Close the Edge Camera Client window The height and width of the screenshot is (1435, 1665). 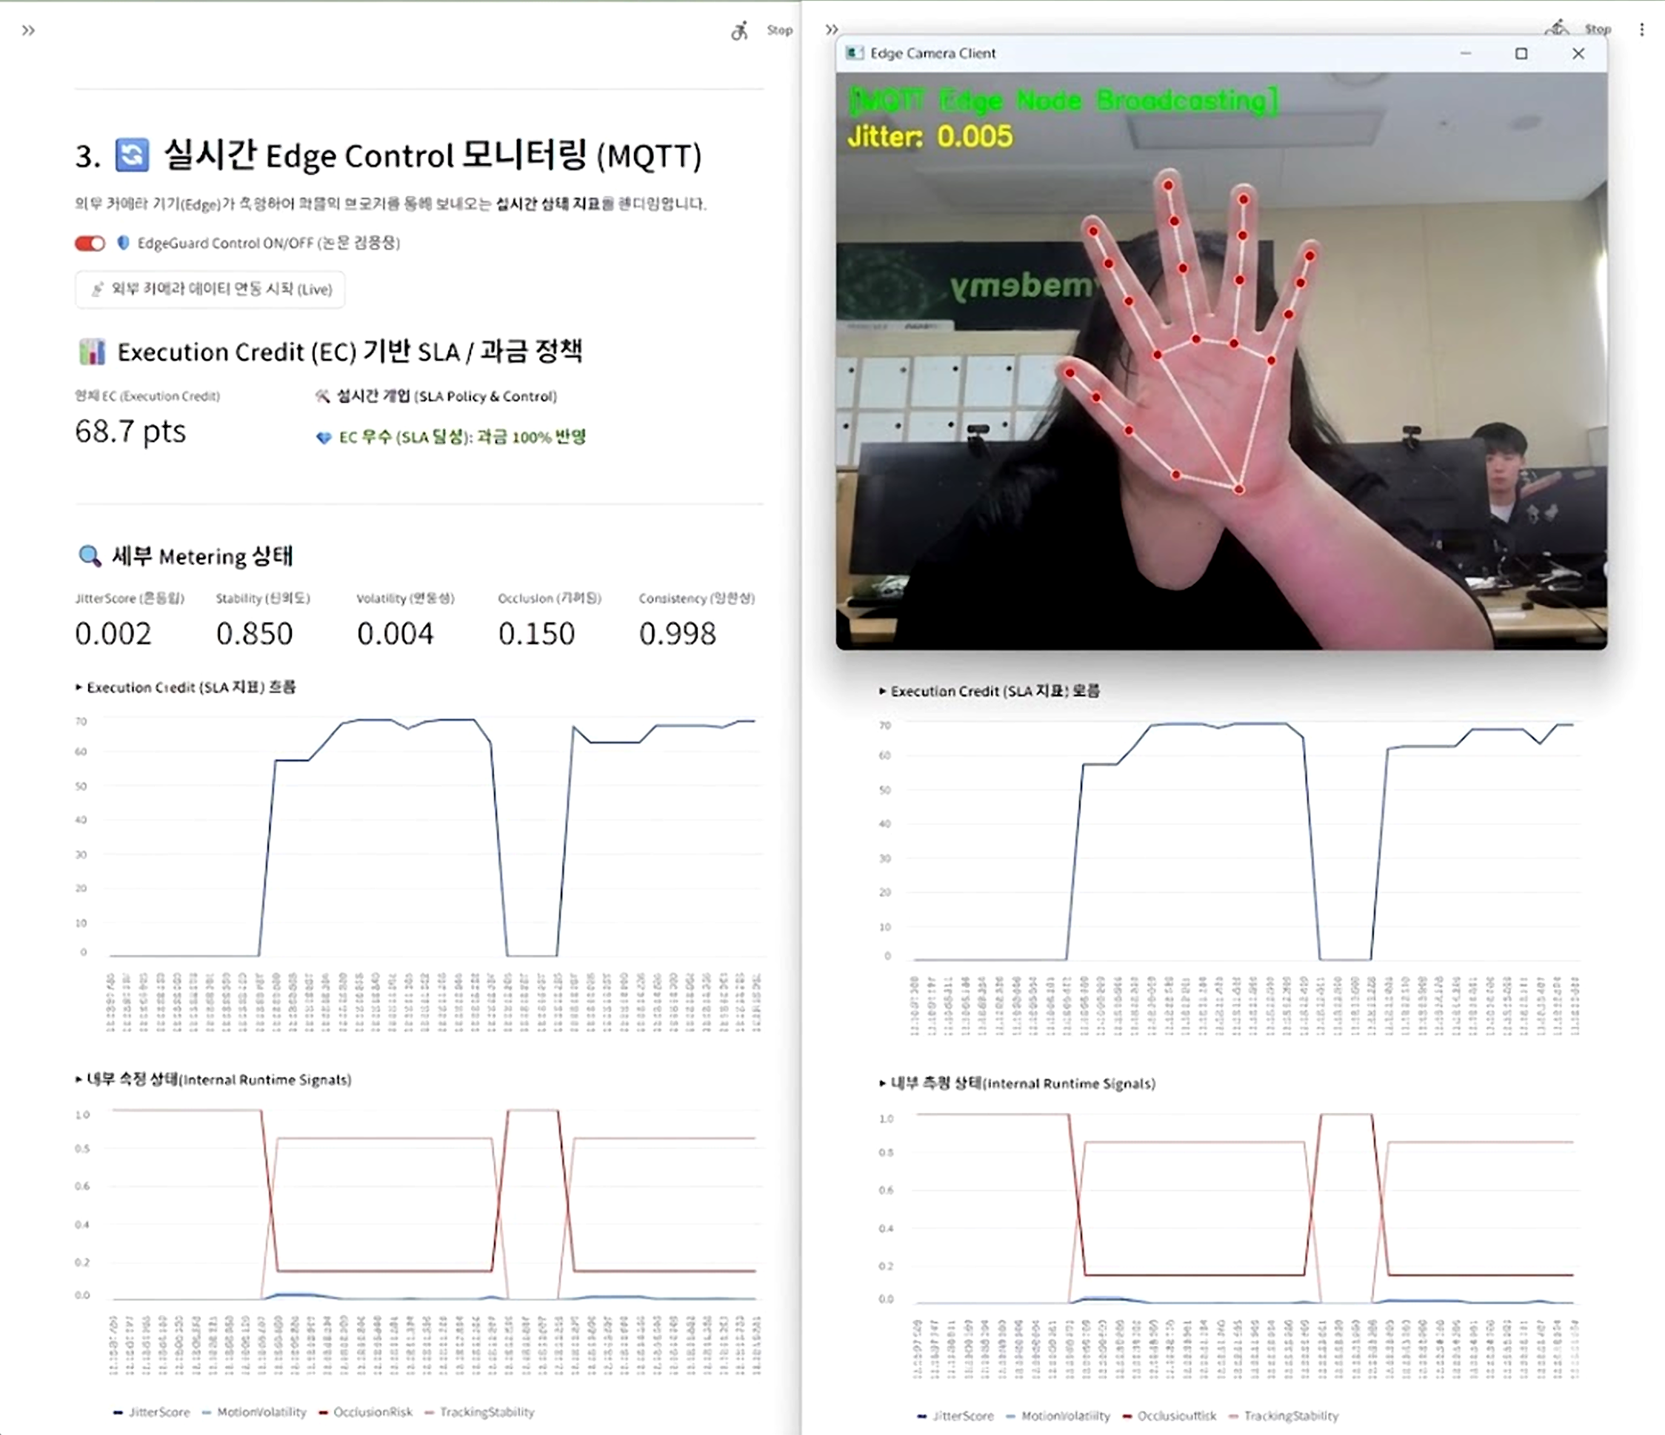point(1578,53)
